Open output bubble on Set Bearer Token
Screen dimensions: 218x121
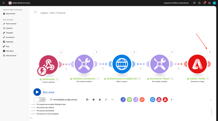pyautogui.click(x=172, y=52)
